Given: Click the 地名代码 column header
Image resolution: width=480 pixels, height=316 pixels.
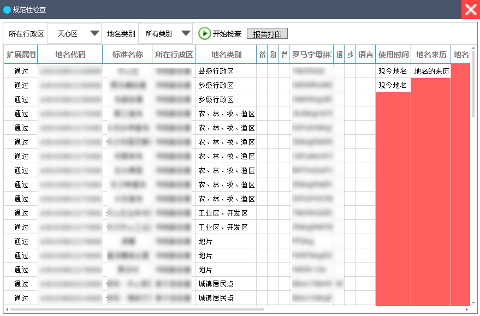Looking at the screenshot, I should (x=70, y=55).
